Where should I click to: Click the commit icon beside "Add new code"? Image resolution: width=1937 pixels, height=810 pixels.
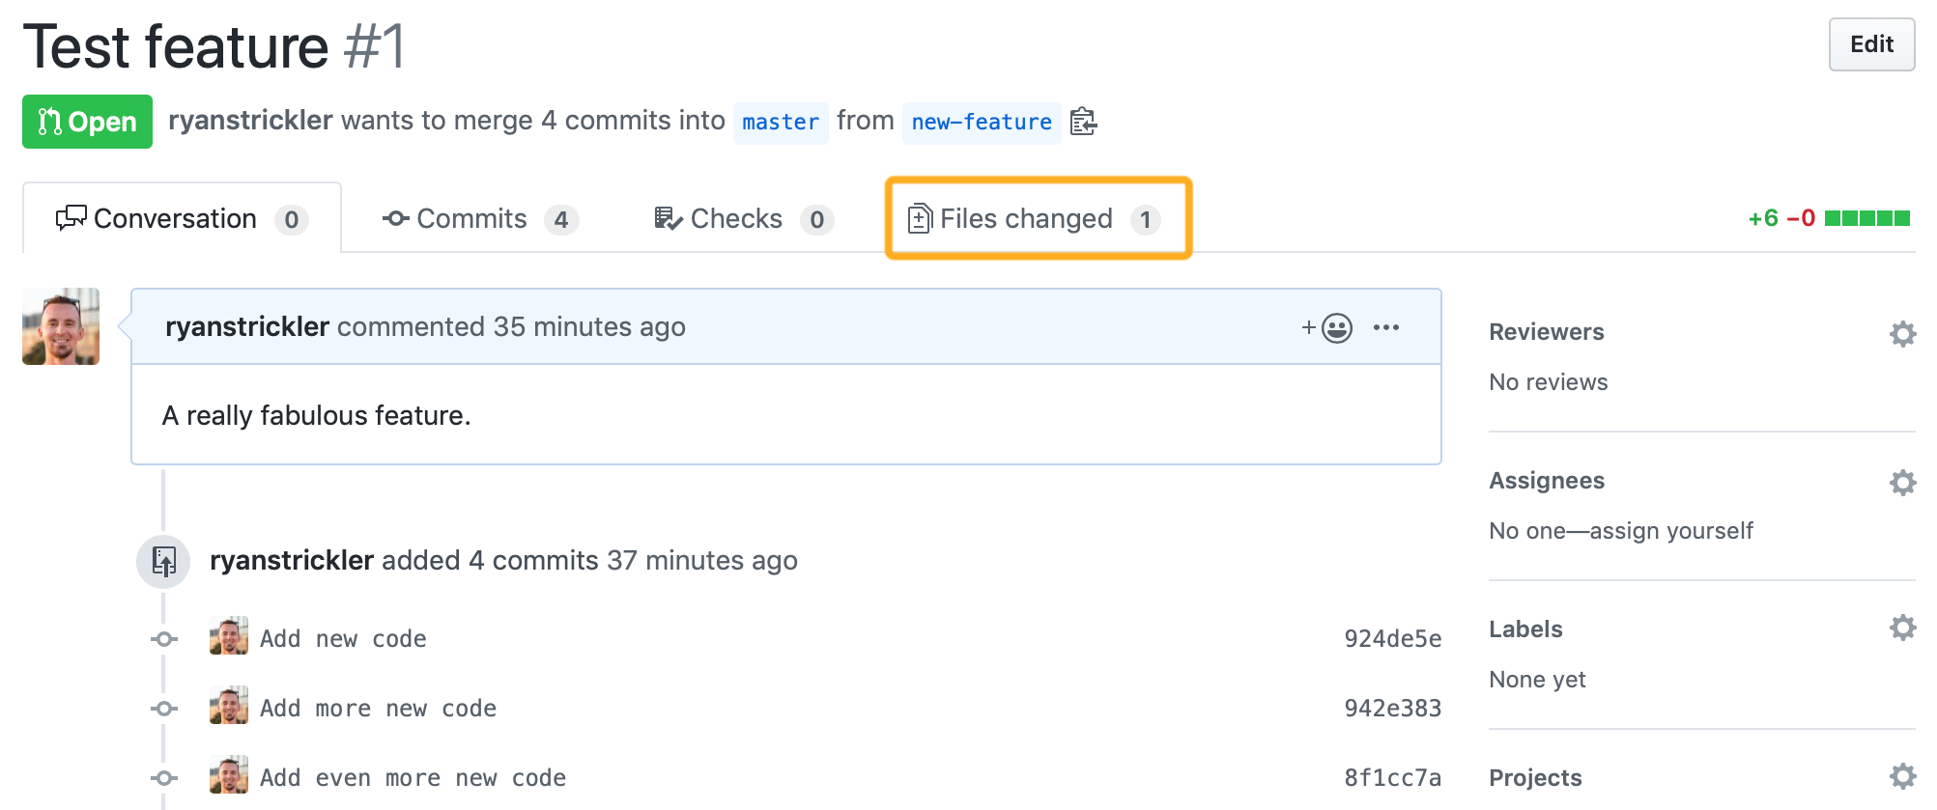(164, 639)
